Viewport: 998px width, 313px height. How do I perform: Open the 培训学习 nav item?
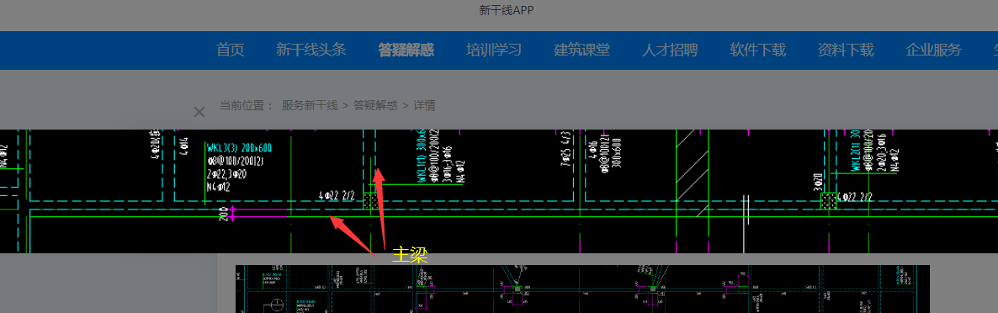point(494,50)
